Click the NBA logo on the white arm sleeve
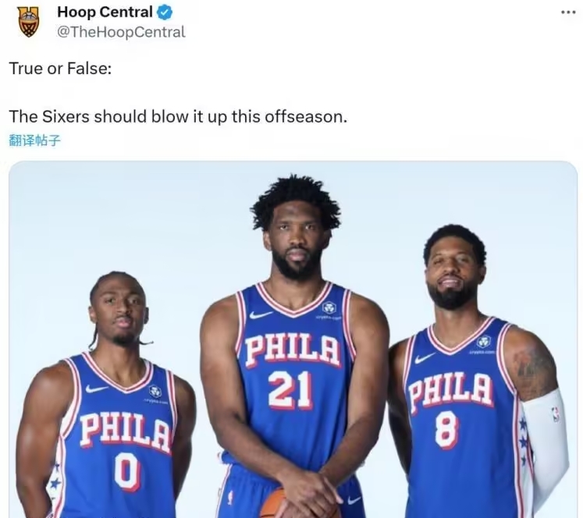 pyautogui.click(x=556, y=414)
